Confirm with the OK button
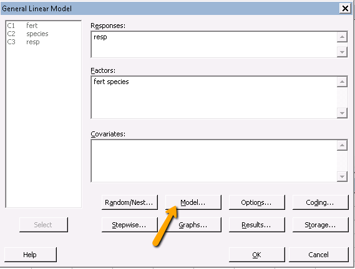355x269 pixels. pos(257,255)
